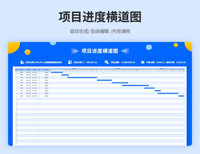Click the status flag icon in row 3
200x154 pixels.
44,77
